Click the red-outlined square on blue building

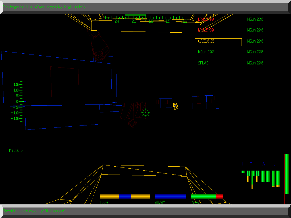[65, 83]
